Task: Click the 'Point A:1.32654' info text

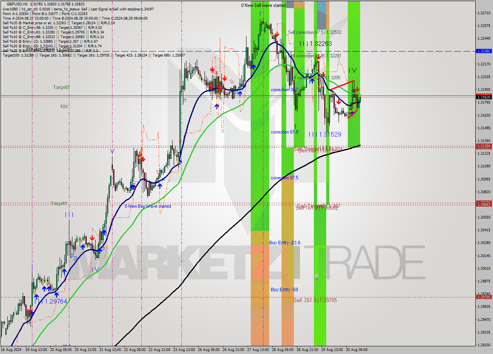Action: (15, 13)
